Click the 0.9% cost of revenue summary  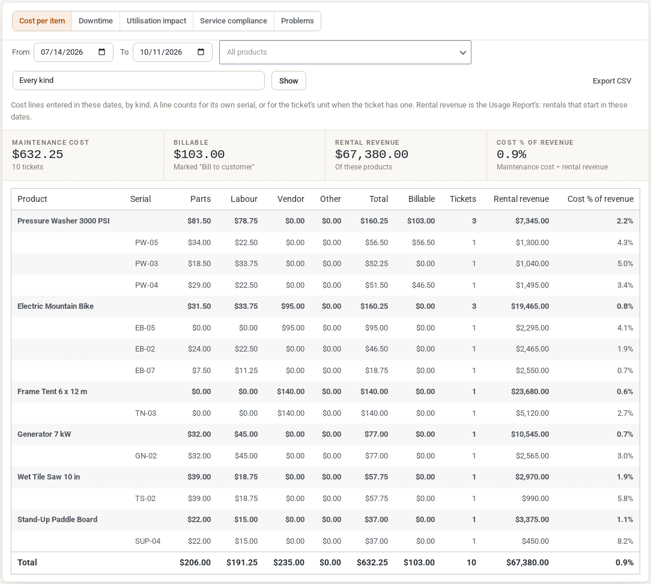(512, 154)
